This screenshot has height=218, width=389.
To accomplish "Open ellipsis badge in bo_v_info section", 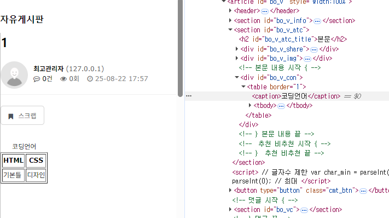I will (x=317, y=21).
